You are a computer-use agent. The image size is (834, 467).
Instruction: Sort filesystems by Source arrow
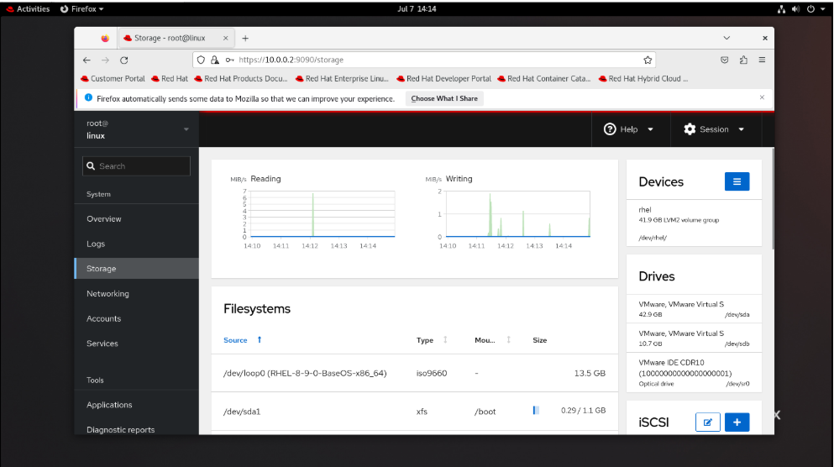tap(260, 340)
